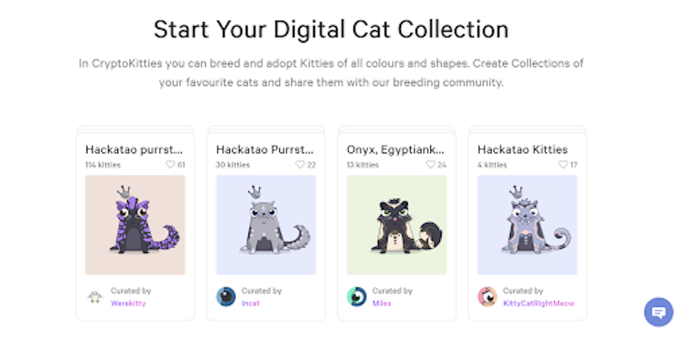The height and width of the screenshot is (341, 690).
Task: View grey kitty on blue background
Action: point(265,225)
